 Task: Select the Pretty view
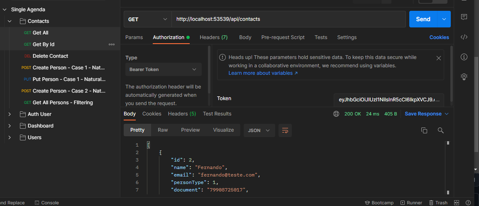[137, 130]
